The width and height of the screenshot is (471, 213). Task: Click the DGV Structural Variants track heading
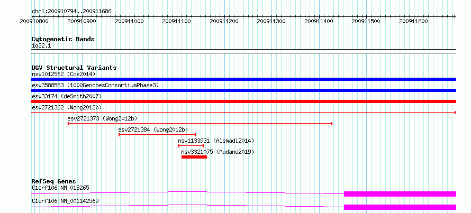[74, 68]
